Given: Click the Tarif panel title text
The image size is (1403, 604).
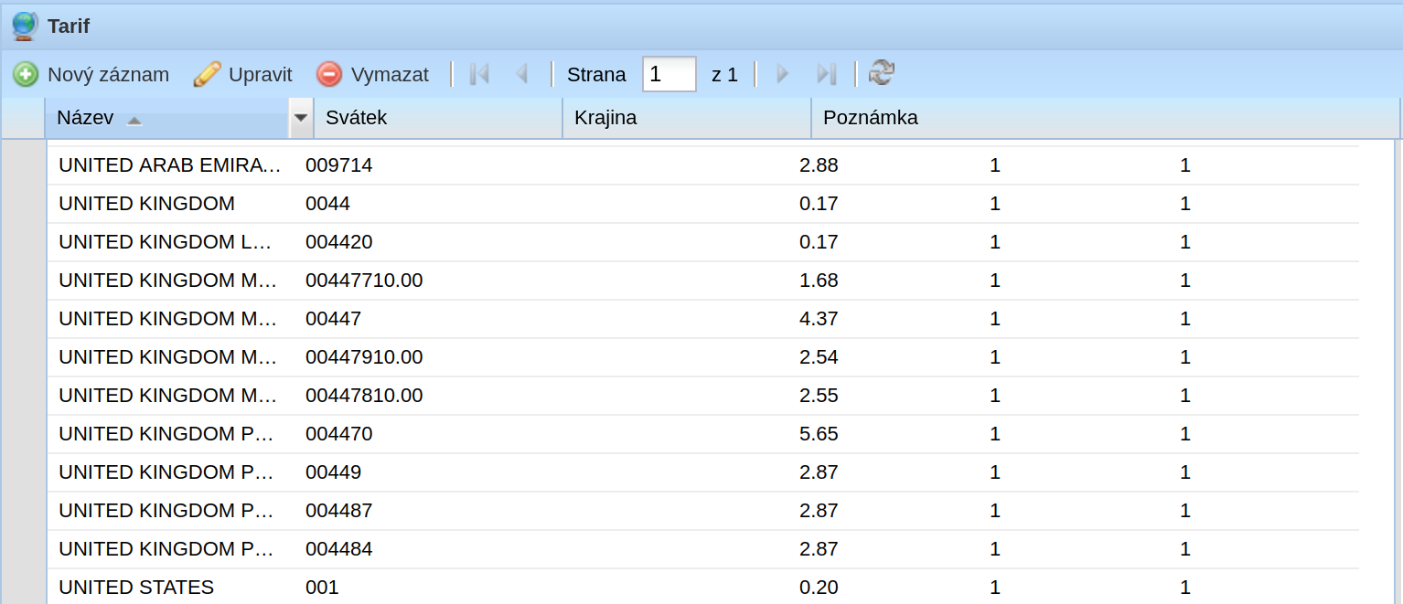Looking at the screenshot, I should click(69, 26).
